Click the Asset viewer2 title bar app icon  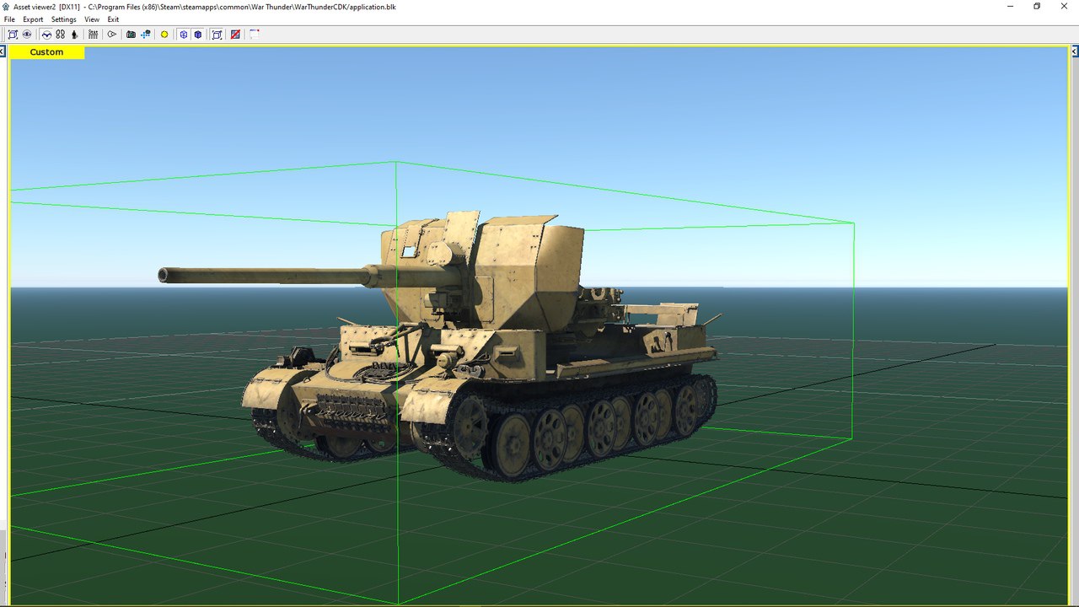pos(7,7)
